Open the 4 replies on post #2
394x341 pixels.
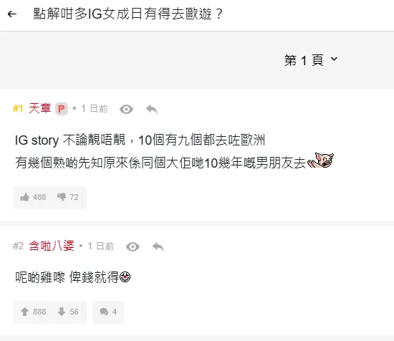(108, 312)
